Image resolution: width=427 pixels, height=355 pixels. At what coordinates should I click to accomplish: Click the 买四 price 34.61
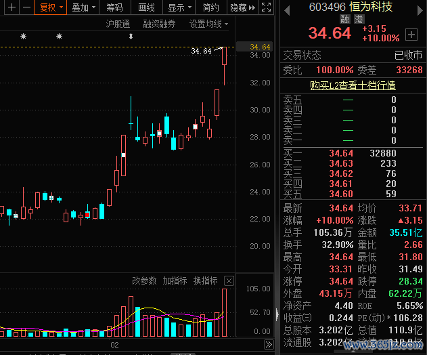[x=341, y=184]
